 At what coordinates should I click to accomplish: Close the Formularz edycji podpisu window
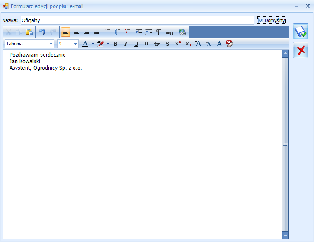[x=308, y=6]
